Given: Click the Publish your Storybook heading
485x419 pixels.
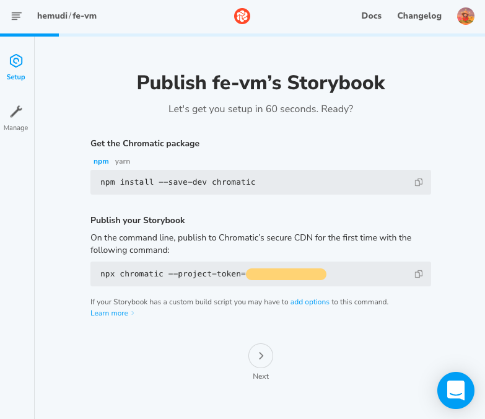Looking at the screenshot, I should [138, 220].
